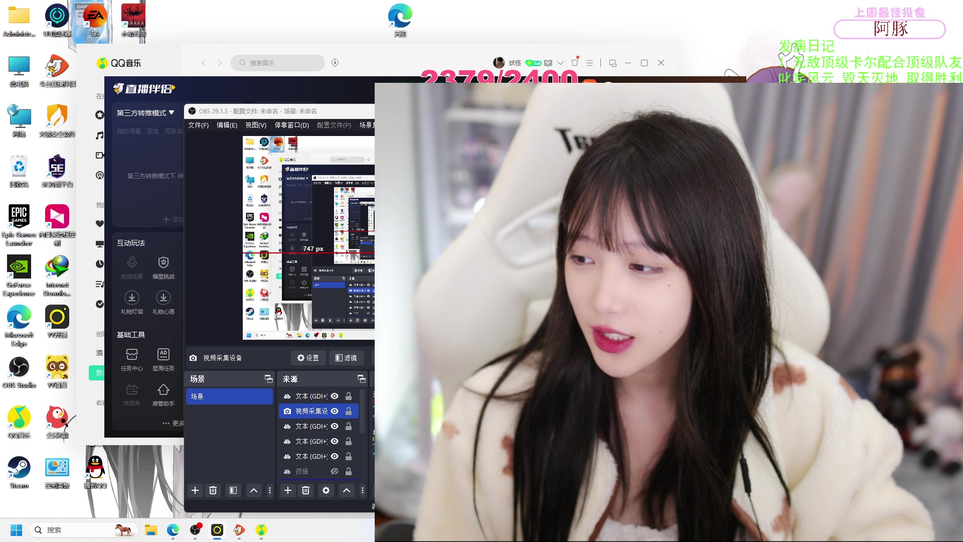The height and width of the screenshot is (542, 963).
Task: Open scene filters from the scenes toolbar
Action: point(233,490)
